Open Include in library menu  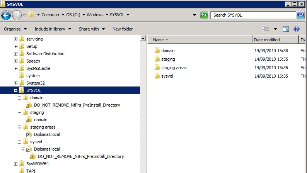tap(53, 29)
